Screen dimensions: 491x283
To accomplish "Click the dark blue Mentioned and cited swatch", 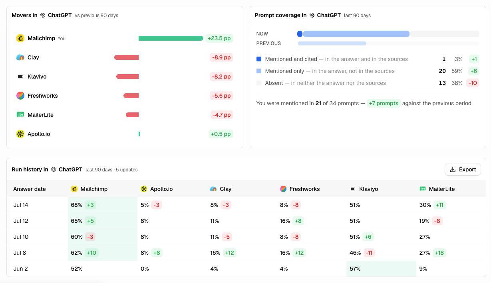I will pyautogui.click(x=259, y=59).
